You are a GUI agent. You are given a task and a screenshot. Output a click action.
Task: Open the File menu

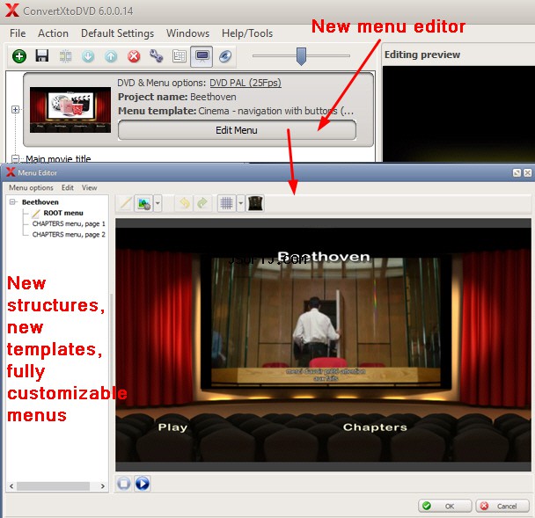click(x=18, y=33)
